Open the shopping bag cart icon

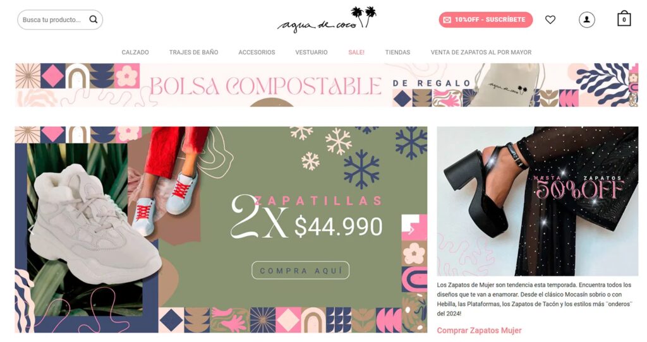[x=624, y=19]
